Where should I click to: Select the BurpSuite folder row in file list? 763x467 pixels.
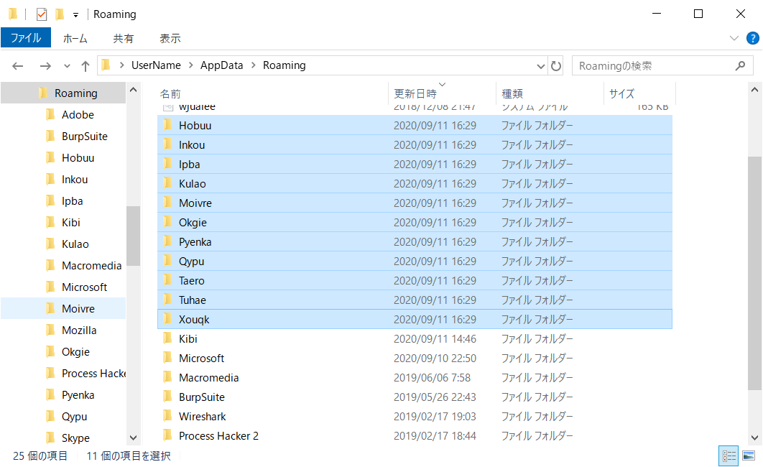tap(415, 397)
